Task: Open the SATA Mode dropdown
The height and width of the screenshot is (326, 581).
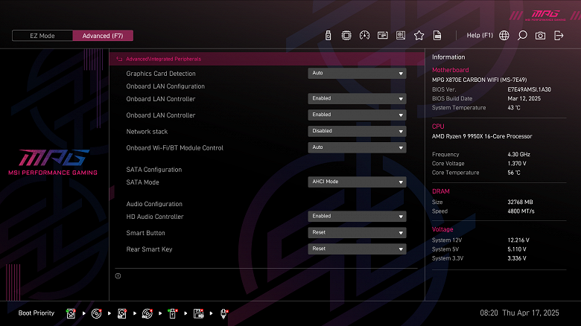Action: click(357, 182)
